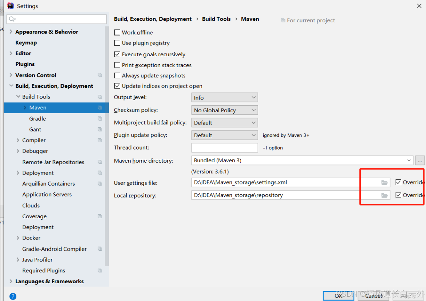The height and width of the screenshot is (301, 426).
Task: Click Build Tools in the breadcrumb
Action: tap(216, 19)
